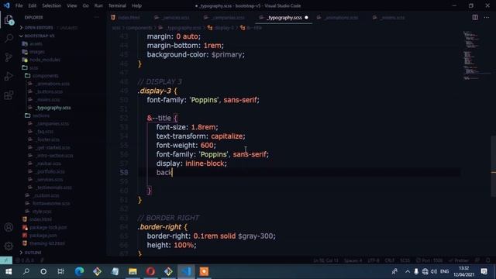The width and height of the screenshot is (496, 279).
Task: Click the network globe icon in tray
Action: (x=425, y=271)
